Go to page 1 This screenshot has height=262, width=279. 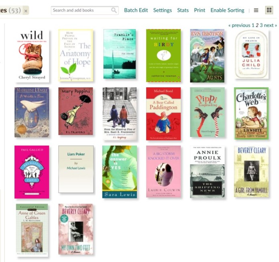253,25
